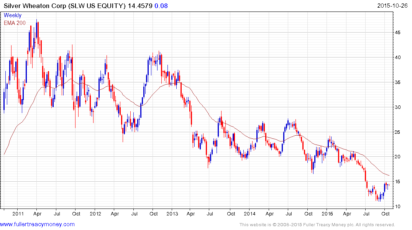Click the blue price change 0.08
This screenshot has width=412, height=230.
[x=161, y=6]
